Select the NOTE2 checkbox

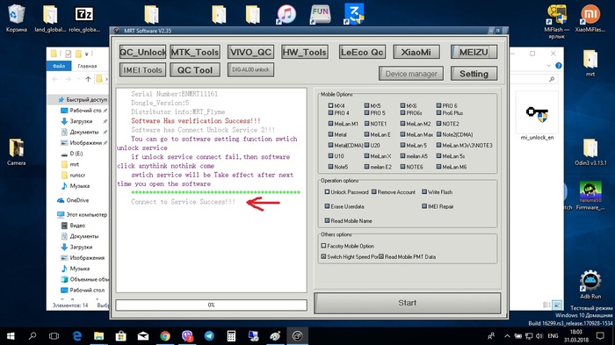[439, 124]
